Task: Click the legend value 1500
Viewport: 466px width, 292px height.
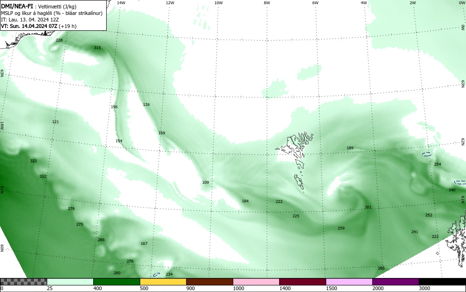Action: pyautogui.click(x=331, y=288)
